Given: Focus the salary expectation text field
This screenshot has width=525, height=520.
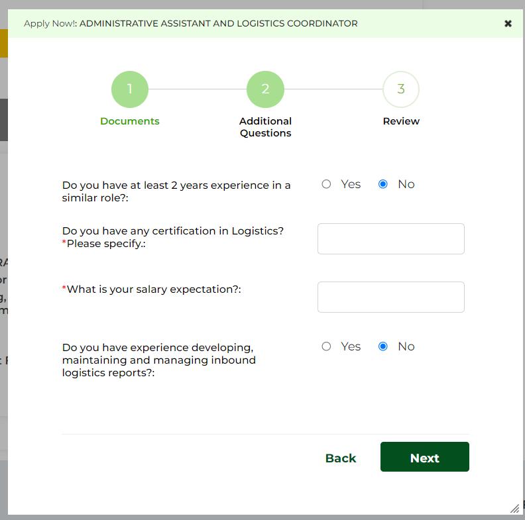Looking at the screenshot, I should pos(390,297).
